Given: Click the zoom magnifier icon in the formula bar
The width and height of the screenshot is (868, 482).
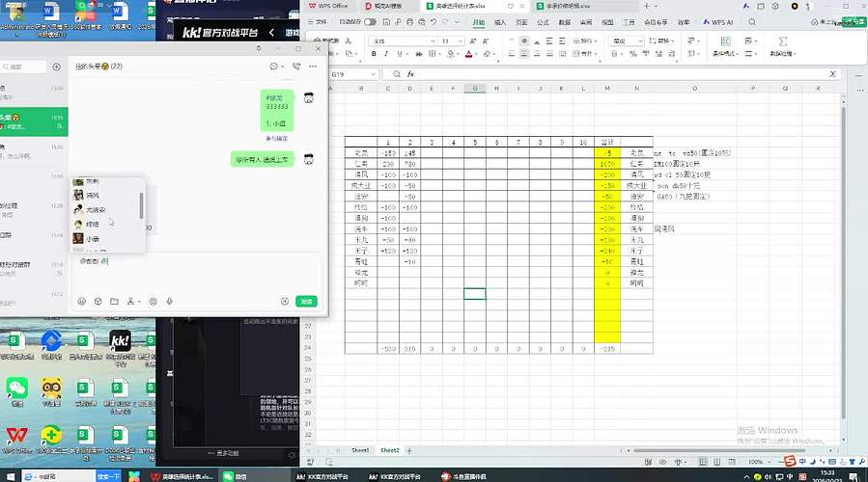Looking at the screenshot, I should coord(397,74).
